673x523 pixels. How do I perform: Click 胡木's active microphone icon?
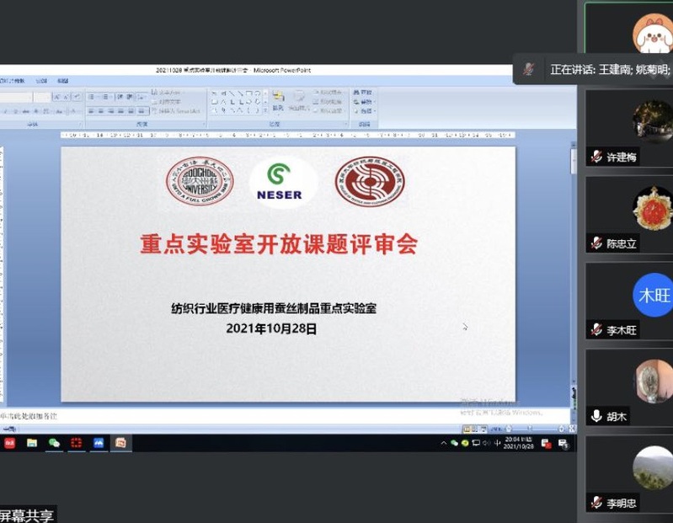coord(596,416)
